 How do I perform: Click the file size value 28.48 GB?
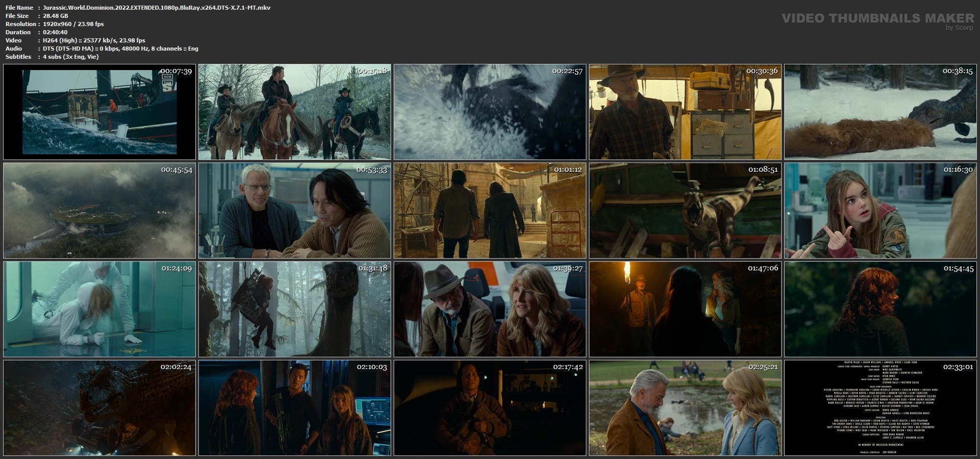[x=56, y=16]
